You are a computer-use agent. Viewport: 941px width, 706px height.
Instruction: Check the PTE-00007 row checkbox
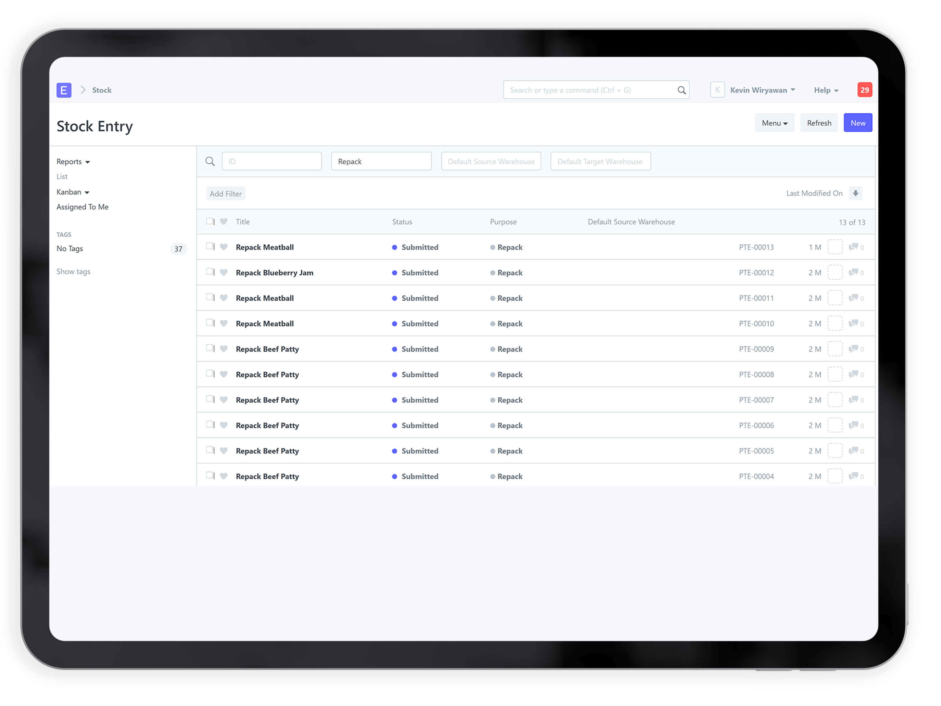click(x=210, y=399)
